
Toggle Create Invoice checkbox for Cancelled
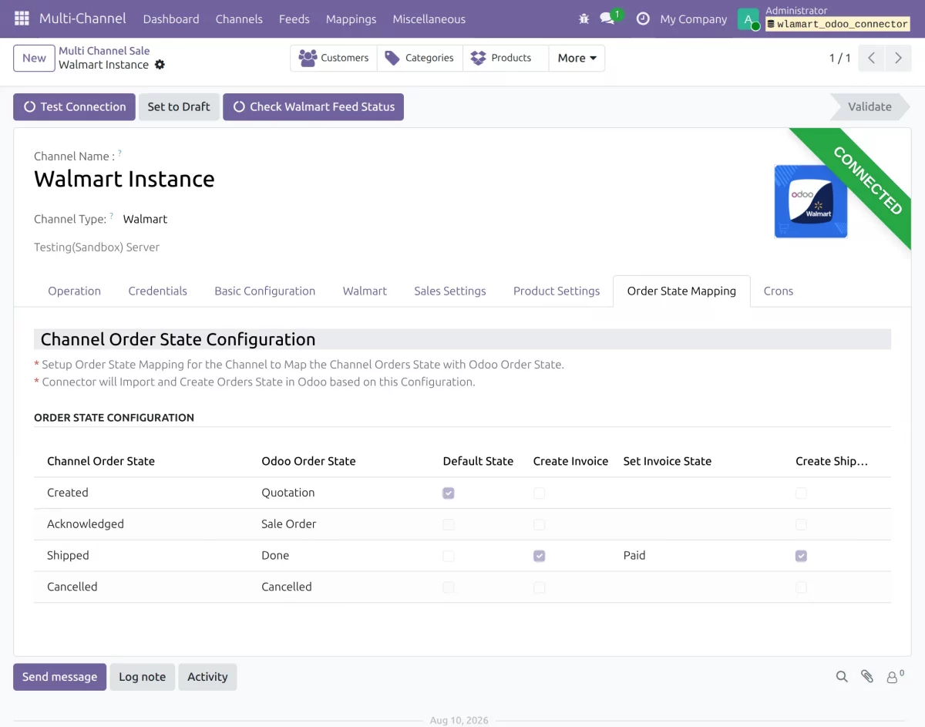[539, 587]
